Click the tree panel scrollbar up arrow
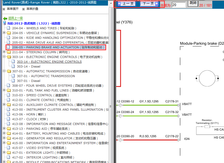Screen dimensions: 224x163 click(x=111, y=3)
